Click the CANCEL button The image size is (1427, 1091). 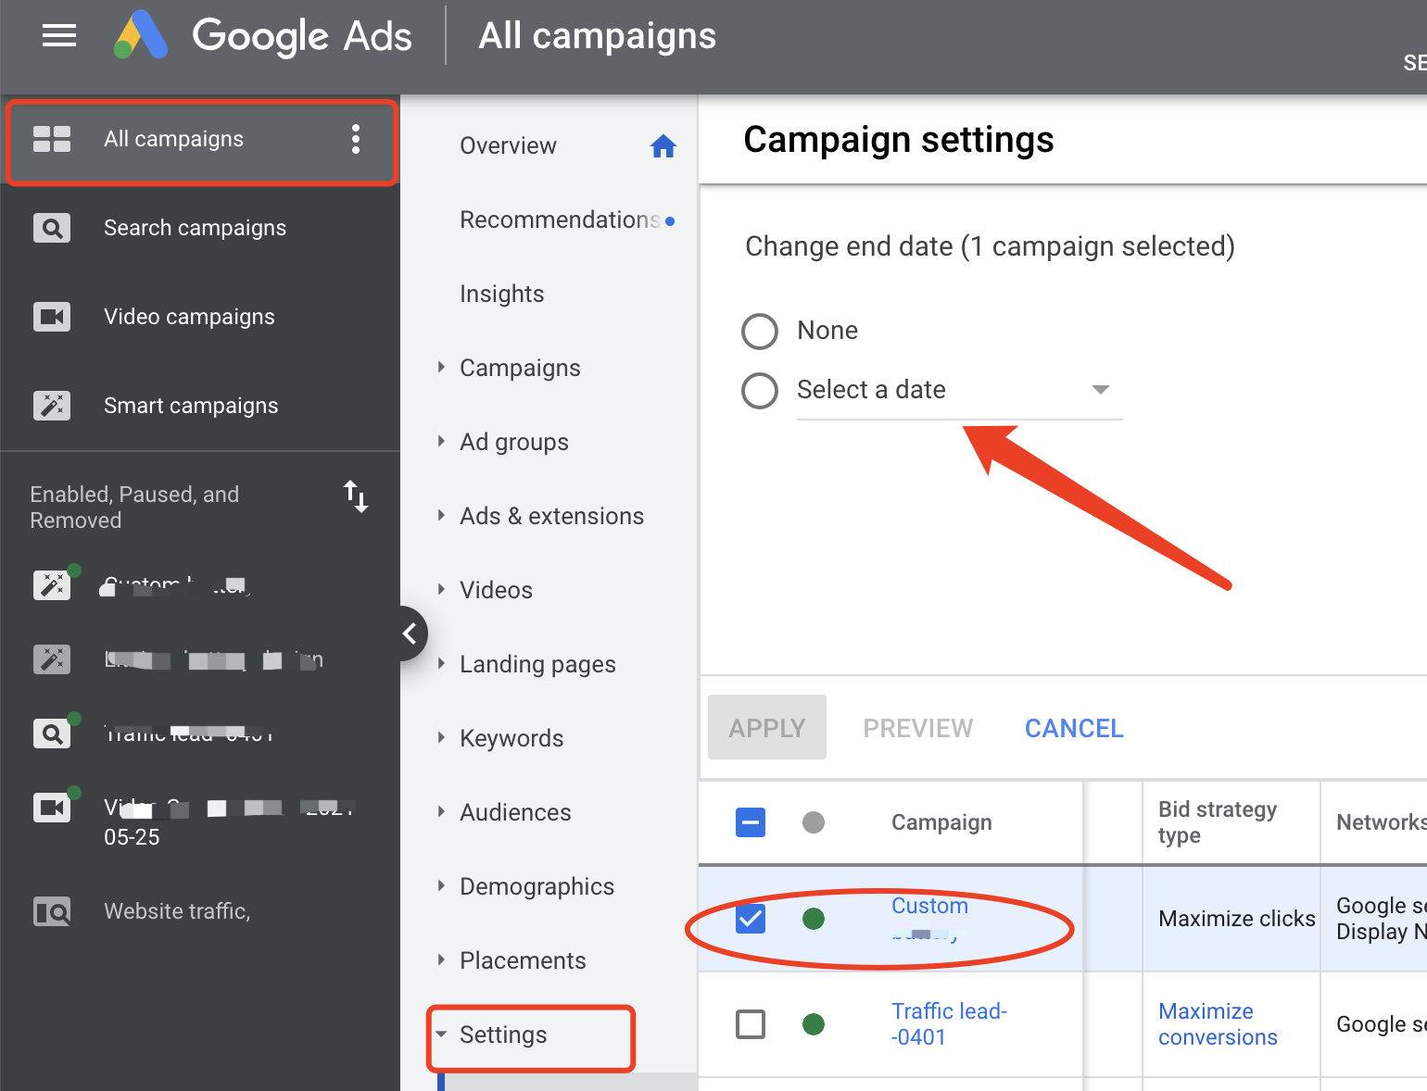(x=1074, y=728)
